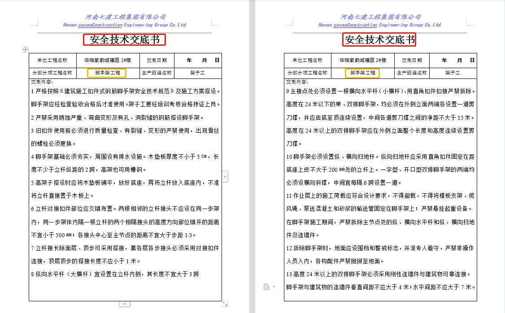Image resolution: width=505 pixels, height=313 pixels.
Task: Click the plus icon below the first table
Action: [x=124, y=304]
